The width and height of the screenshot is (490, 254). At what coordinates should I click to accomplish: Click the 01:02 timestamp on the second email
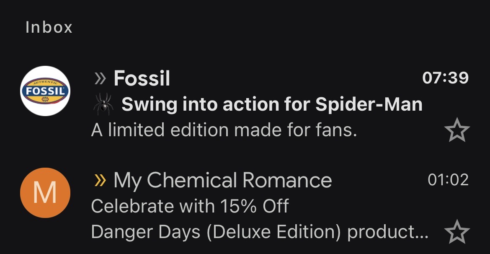[x=448, y=180]
